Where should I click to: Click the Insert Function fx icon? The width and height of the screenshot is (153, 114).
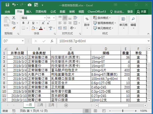(52, 41)
